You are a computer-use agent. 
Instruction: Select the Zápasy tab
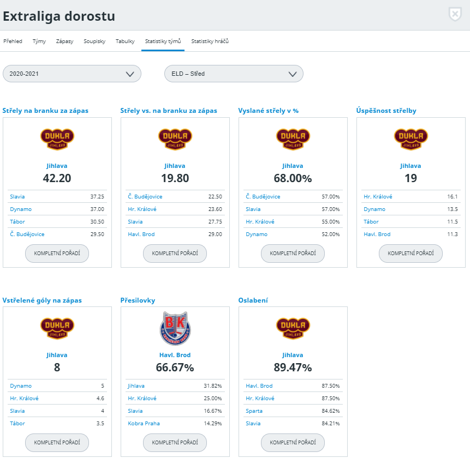click(x=65, y=41)
